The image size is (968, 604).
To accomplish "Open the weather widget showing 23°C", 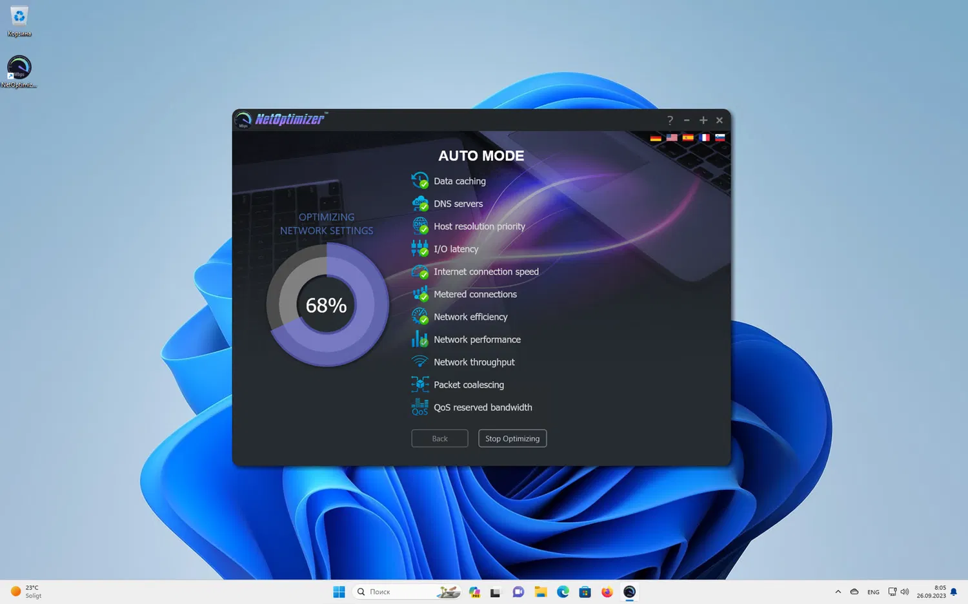I will pos(26,592).
